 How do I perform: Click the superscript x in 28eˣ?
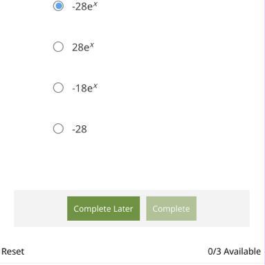click(x=92, y=45)
